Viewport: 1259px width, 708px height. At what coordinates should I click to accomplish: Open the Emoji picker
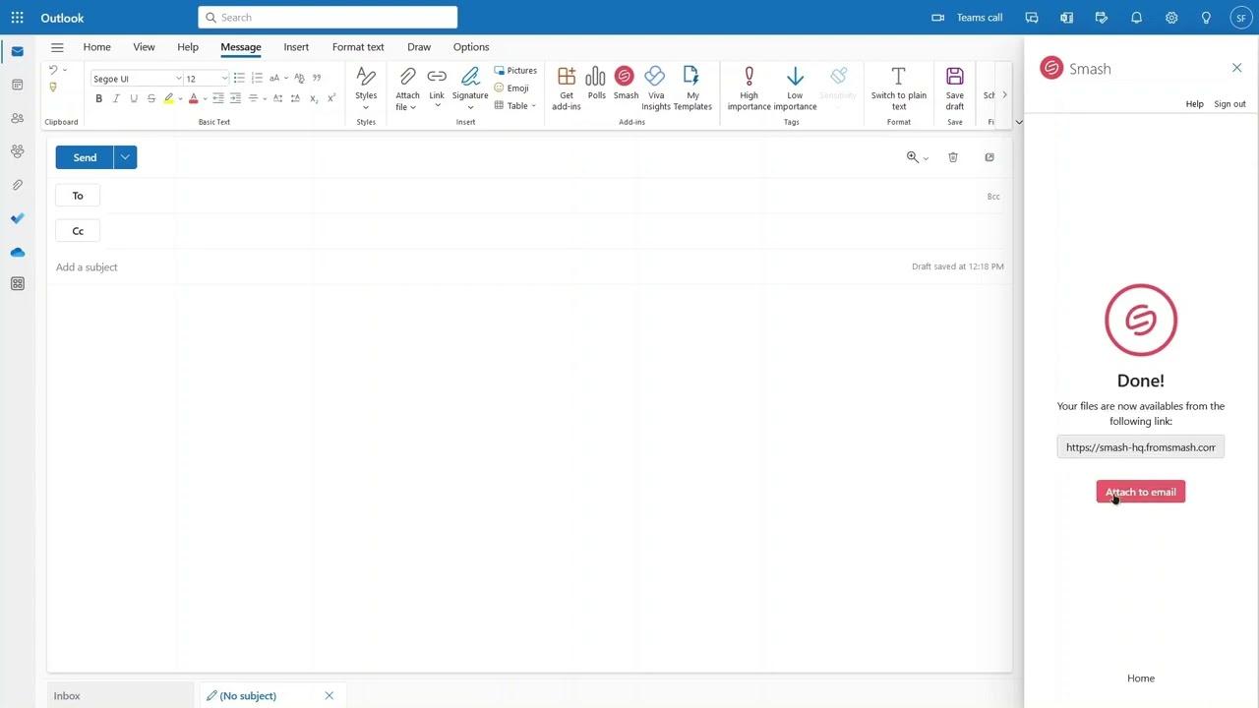click(511, 88)
